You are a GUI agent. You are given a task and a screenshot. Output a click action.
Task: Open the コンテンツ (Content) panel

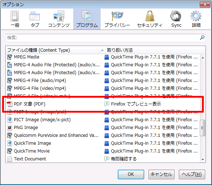point(59,19)
